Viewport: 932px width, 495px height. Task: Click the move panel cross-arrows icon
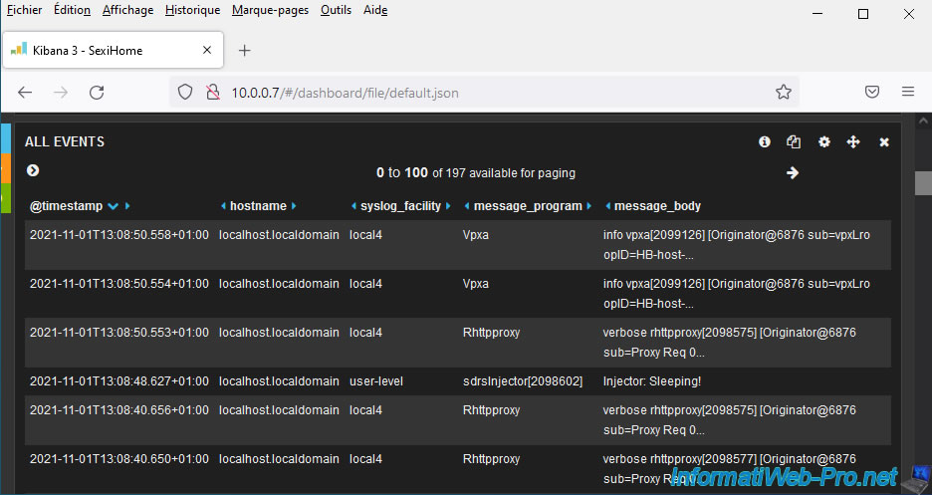coord(853,142)
